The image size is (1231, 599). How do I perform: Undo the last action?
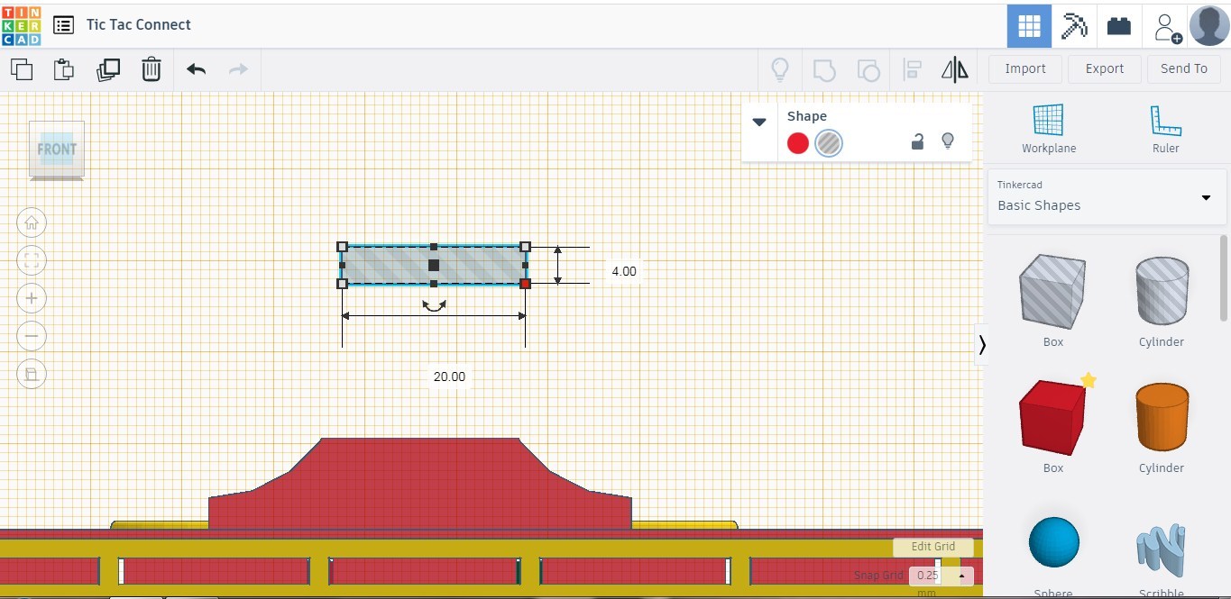tap(196, 69)
